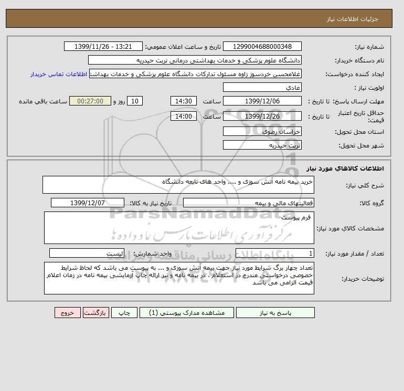Click the buyer organization name field
This screenshot has height=391, width=404.
tap(195, 60)
